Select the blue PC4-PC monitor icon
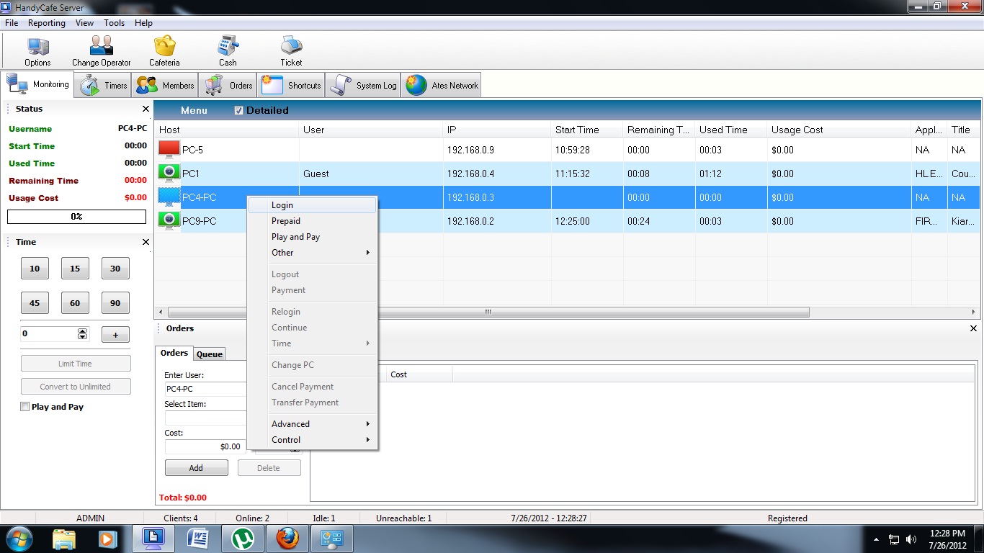The width and height of the screenshot is (984, 553). 169,197
